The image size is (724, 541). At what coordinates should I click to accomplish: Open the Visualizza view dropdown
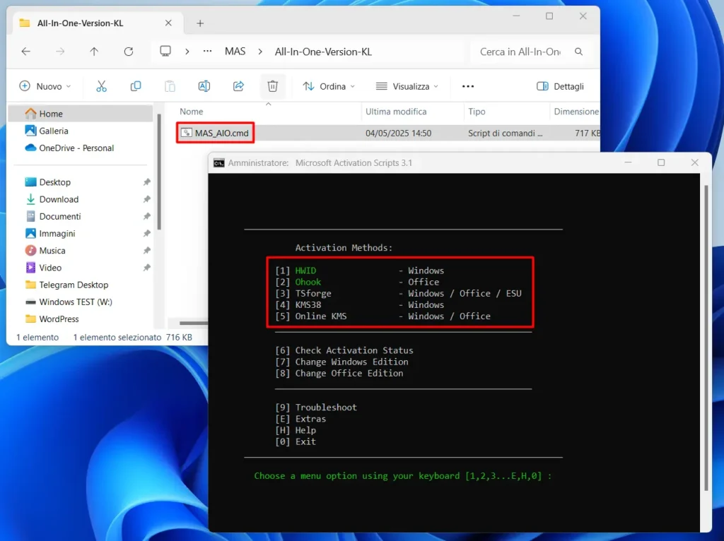[407, 86]
